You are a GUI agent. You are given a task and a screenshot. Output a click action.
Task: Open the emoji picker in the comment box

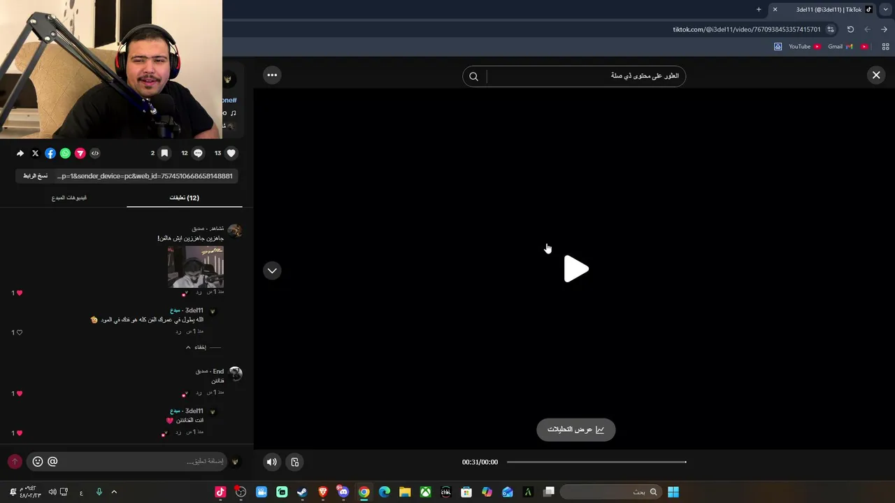[x=38, y=461]
